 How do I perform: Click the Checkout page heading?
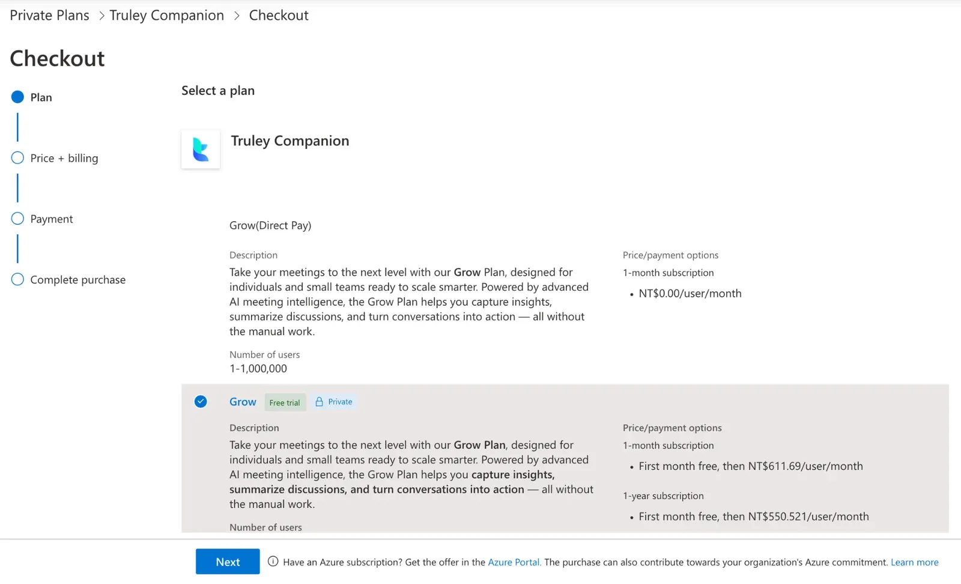(x=57, y=58)
